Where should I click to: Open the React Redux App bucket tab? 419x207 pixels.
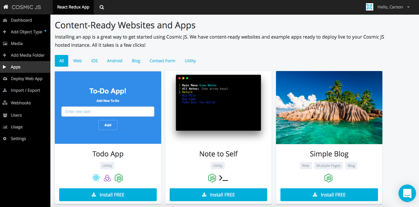73,7
